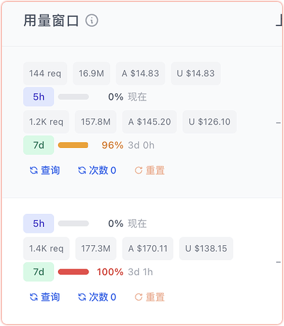
Task: Click the 16.9M token badge
Action: 91,74
